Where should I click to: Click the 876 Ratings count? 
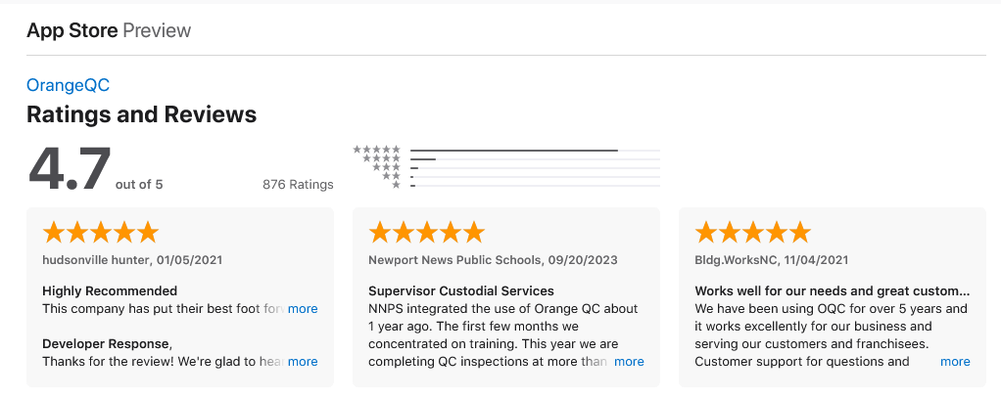click(298, 185)
